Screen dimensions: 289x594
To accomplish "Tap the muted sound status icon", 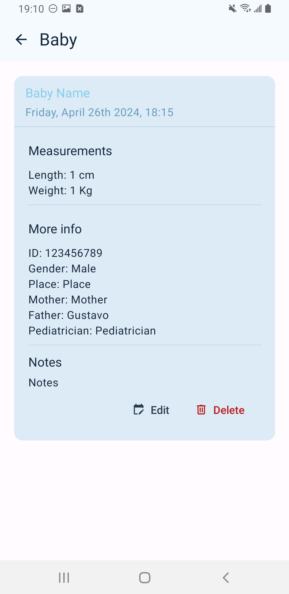I will [233, 9].
